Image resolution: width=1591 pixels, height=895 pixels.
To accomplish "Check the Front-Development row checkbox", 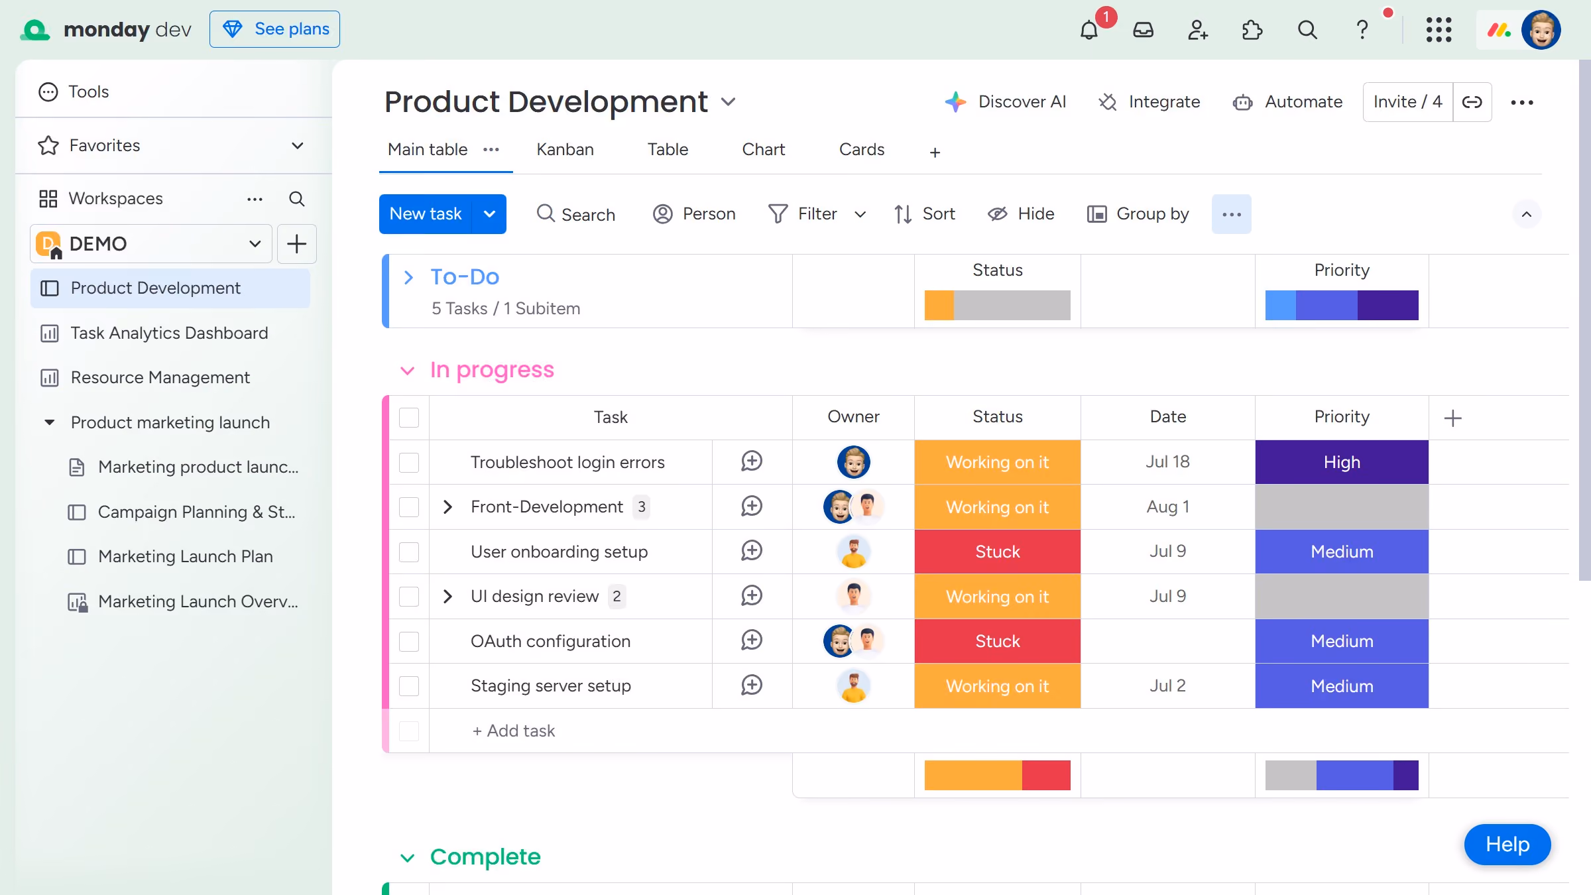I will [409, 507].
